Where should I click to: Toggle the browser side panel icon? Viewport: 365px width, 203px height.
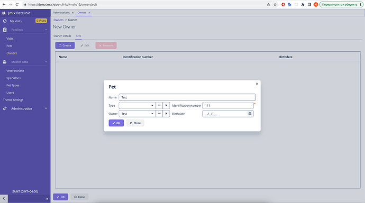309,4
